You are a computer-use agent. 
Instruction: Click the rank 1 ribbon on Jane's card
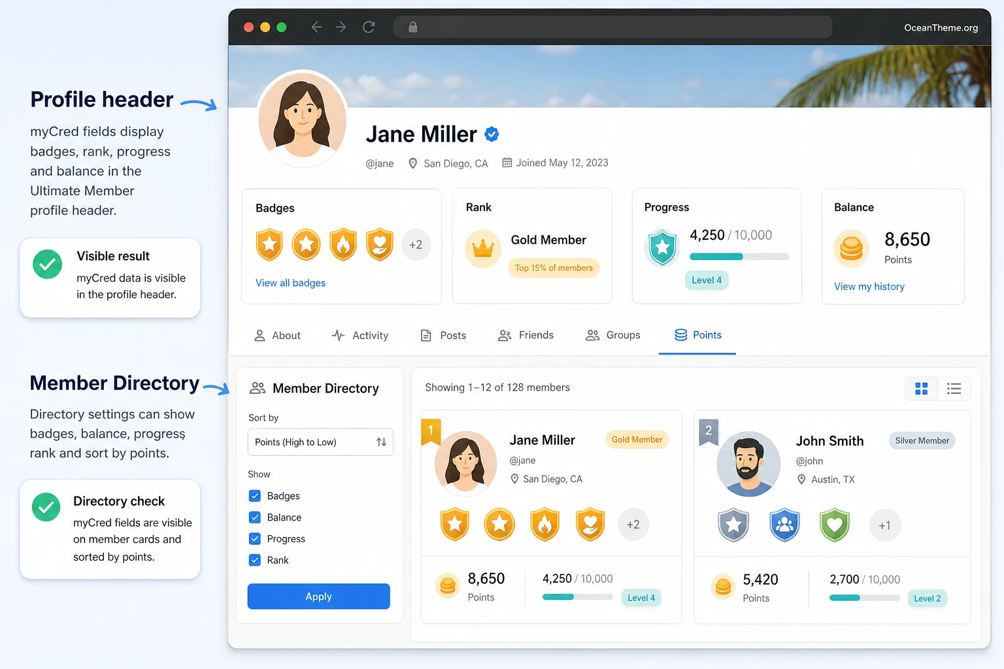(431, 431)
